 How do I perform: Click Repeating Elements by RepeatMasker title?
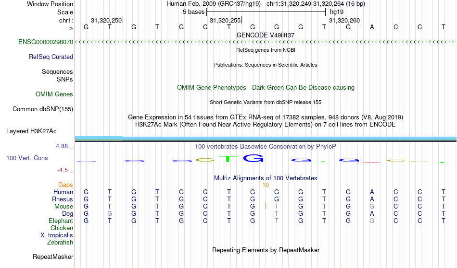point(266,250)
